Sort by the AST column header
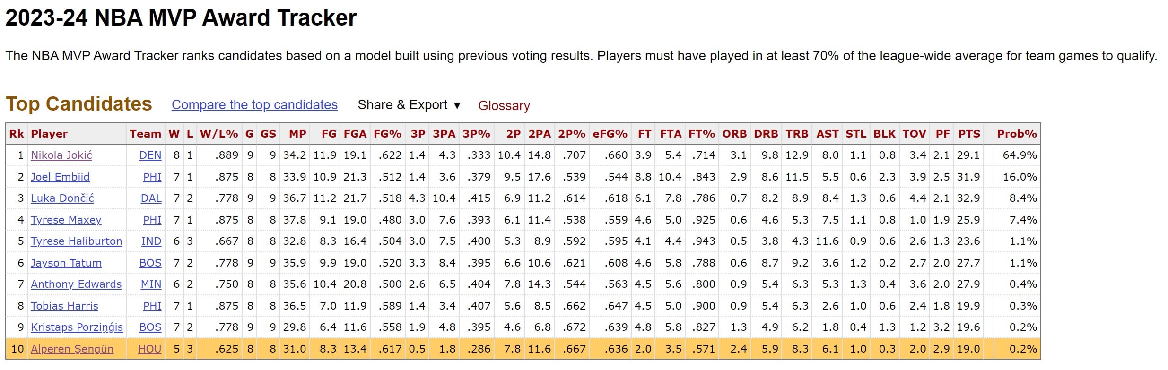1168x370 pixels. tap(827, 134)
